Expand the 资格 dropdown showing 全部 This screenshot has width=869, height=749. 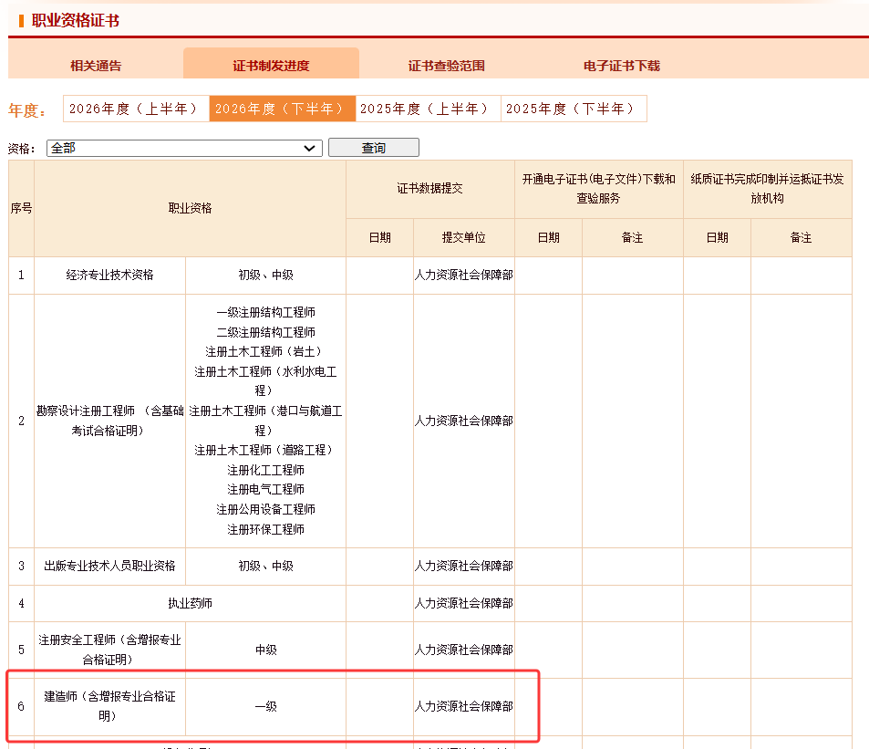(x=184, y=148)
